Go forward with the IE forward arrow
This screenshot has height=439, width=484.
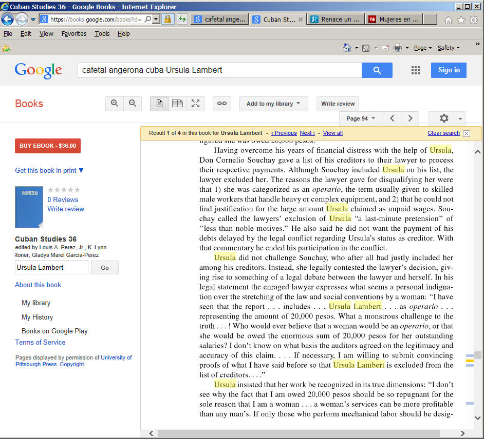[22, 19]
